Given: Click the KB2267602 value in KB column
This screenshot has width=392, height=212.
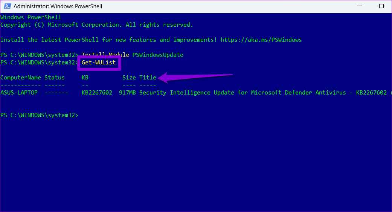Looking at the screenshot, I should pyautogui.click(x=97, y=93).
